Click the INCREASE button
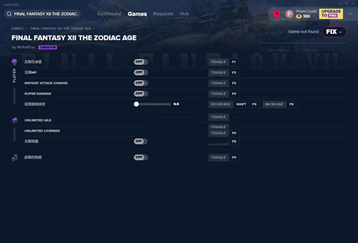Screen dimensions: 358x243 [274, 104]
